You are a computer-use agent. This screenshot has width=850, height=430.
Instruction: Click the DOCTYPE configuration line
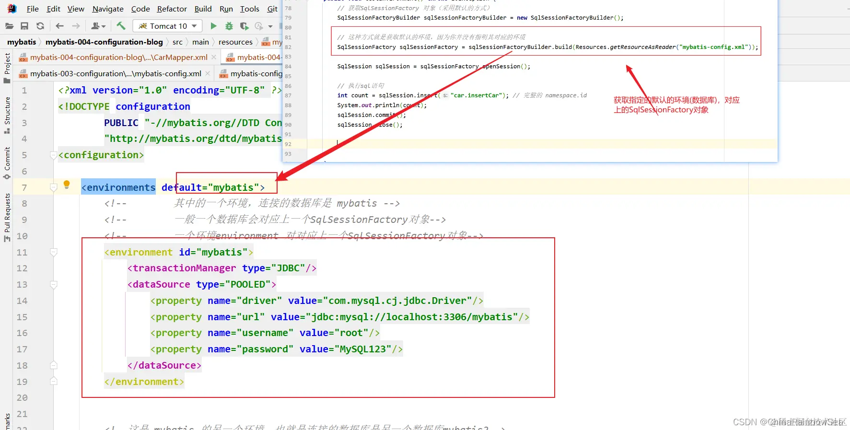[124, 106]
